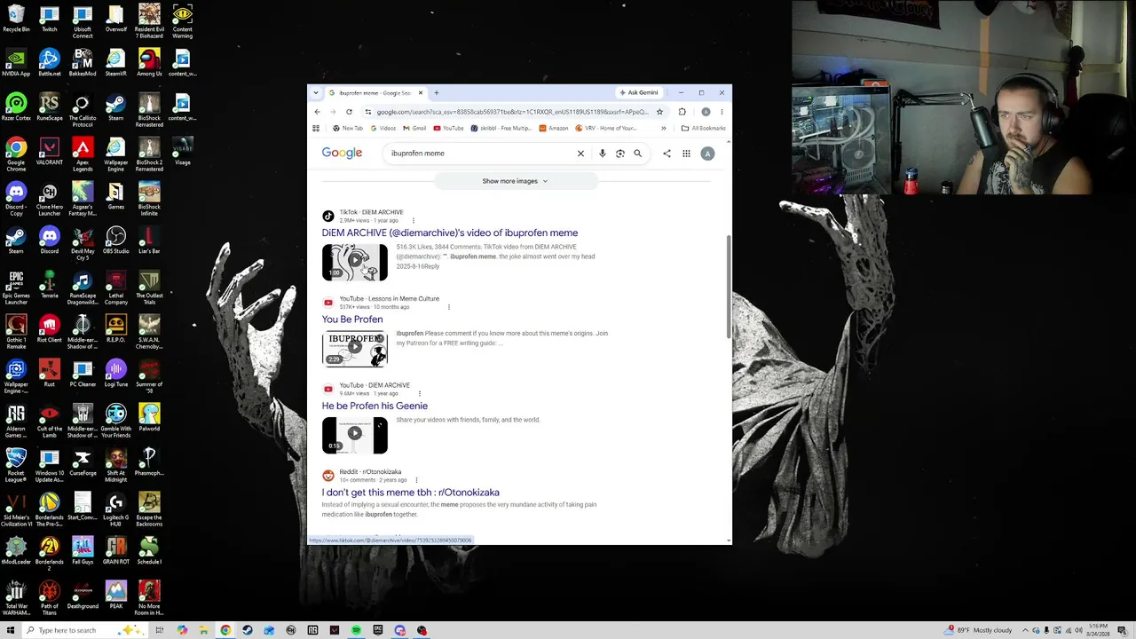Click the Ask Gemini button
The height and width of the screenshot is (639, 1136).
tap(639, 92)
